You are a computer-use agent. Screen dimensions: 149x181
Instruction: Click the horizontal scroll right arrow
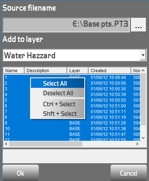[x=137, y=144]
